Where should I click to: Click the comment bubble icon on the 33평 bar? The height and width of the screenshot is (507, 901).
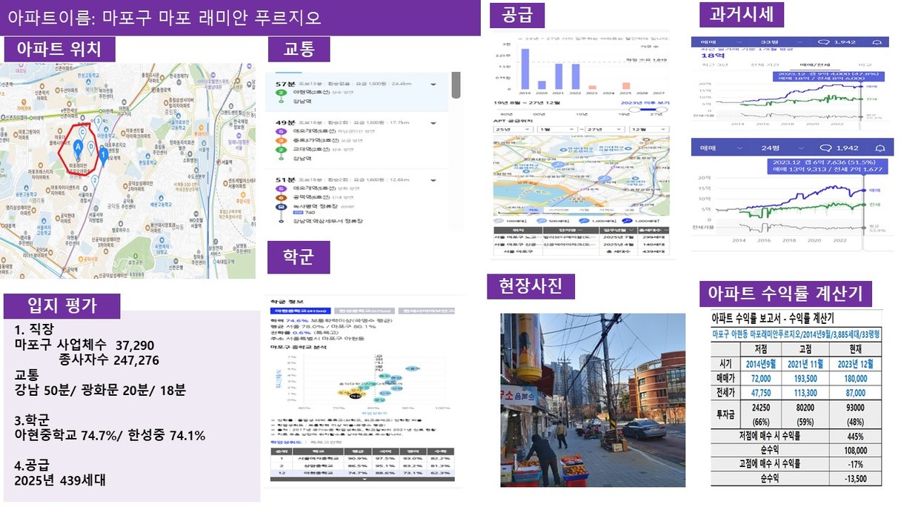pos(825,43)
